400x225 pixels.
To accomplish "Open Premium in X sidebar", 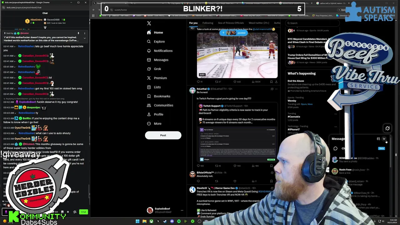I will click(x=157, y=78).
